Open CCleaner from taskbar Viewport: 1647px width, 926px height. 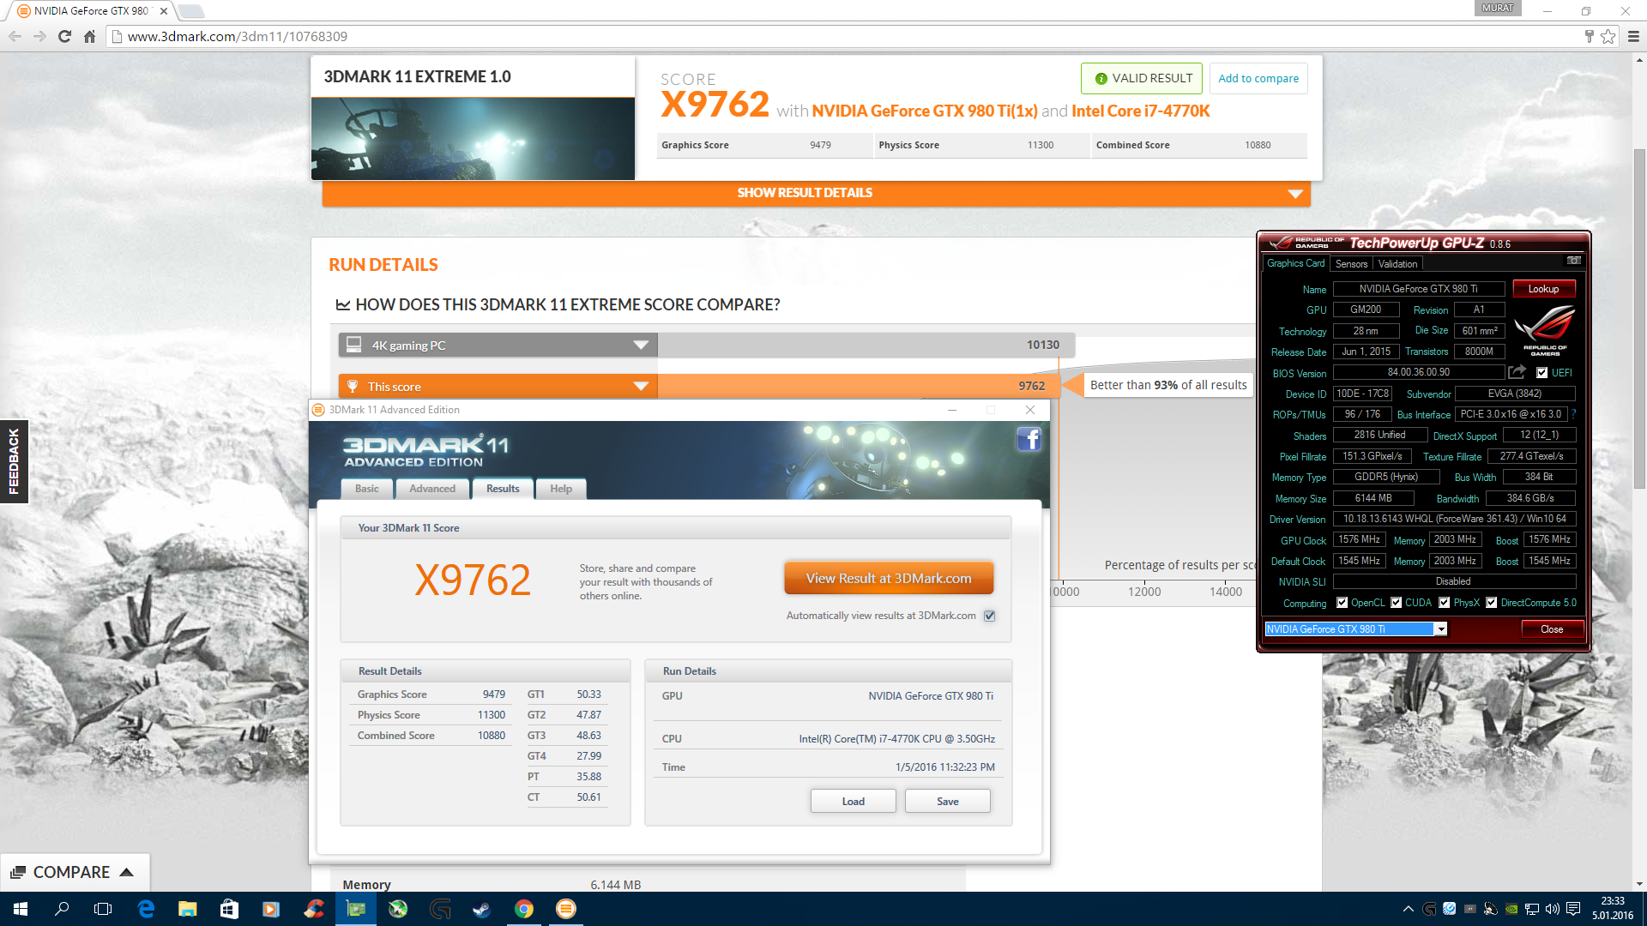point(313,909)
